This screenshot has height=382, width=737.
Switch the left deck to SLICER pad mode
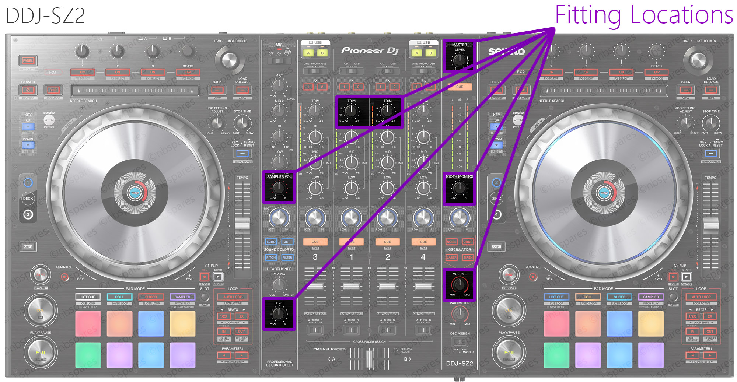coord(151,297)
